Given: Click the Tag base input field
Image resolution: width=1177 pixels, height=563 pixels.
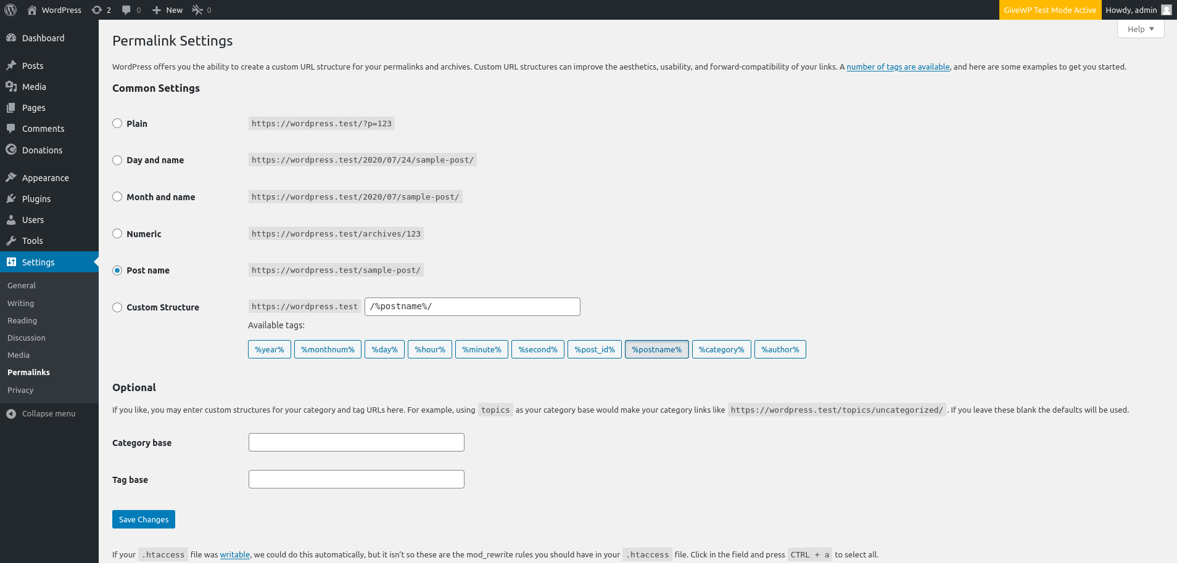Looking at the screenshot, I should coord(357,479).
